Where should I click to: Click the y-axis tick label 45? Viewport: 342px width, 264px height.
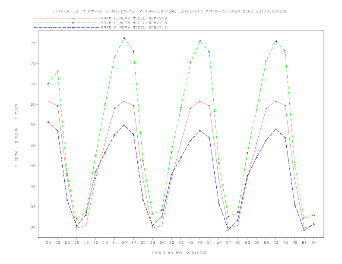coord(33,166)
